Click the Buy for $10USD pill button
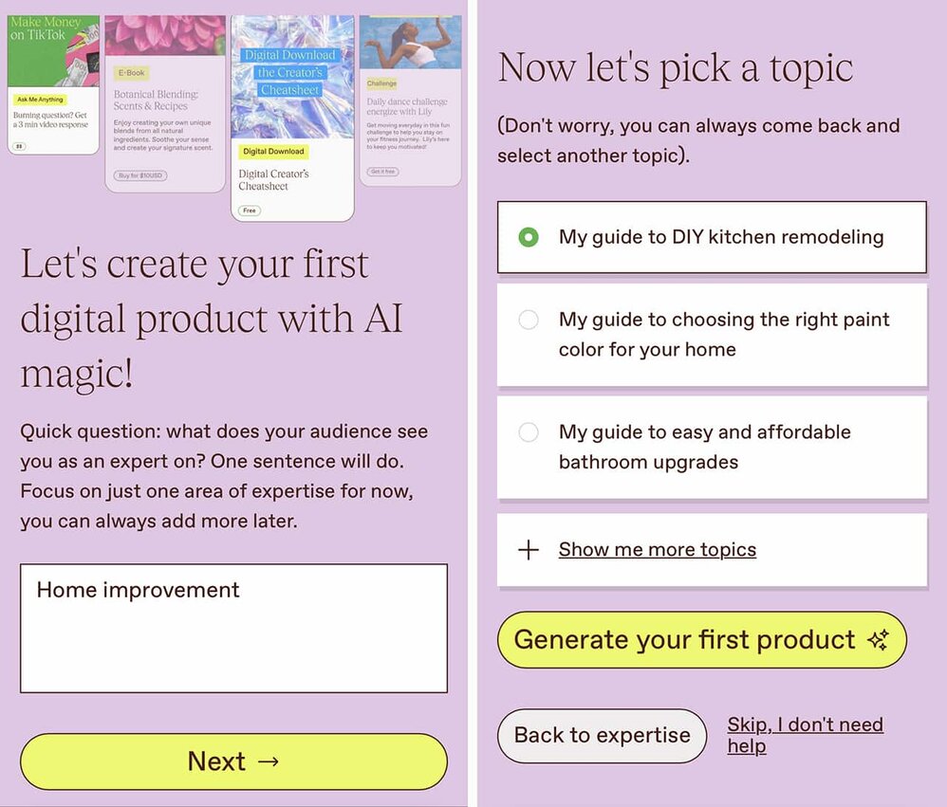Viewport: 947px width, 807px height. (x=139, y=175)
